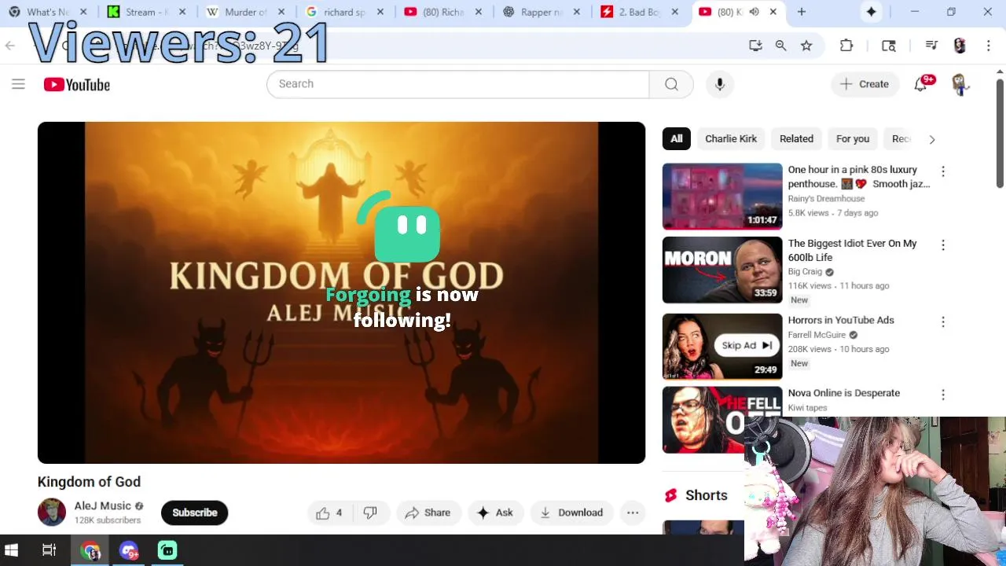Click the page vertical scrollbar
Image resolution: width=1006 pixels, height=566 pixels.
[1000, 134]
